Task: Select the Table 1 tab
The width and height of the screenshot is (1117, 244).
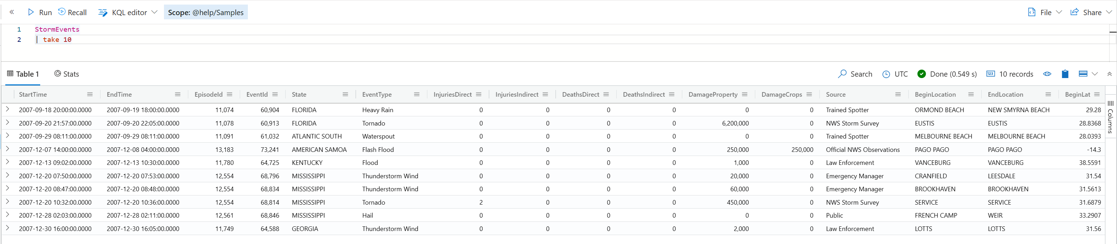Action: pyautogui.click(x=23, y=74)
